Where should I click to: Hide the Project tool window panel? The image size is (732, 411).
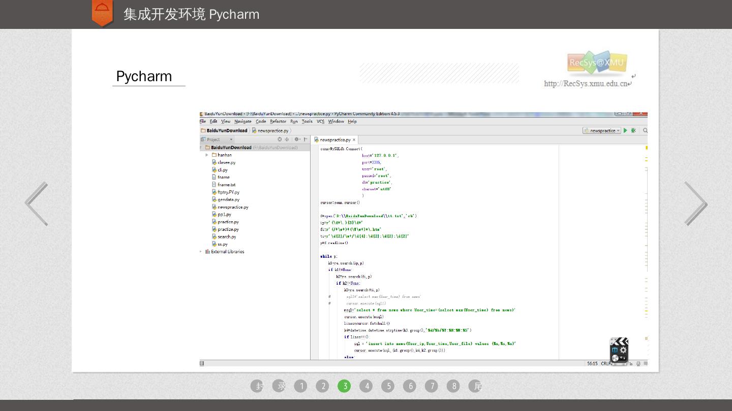(306, 140)
